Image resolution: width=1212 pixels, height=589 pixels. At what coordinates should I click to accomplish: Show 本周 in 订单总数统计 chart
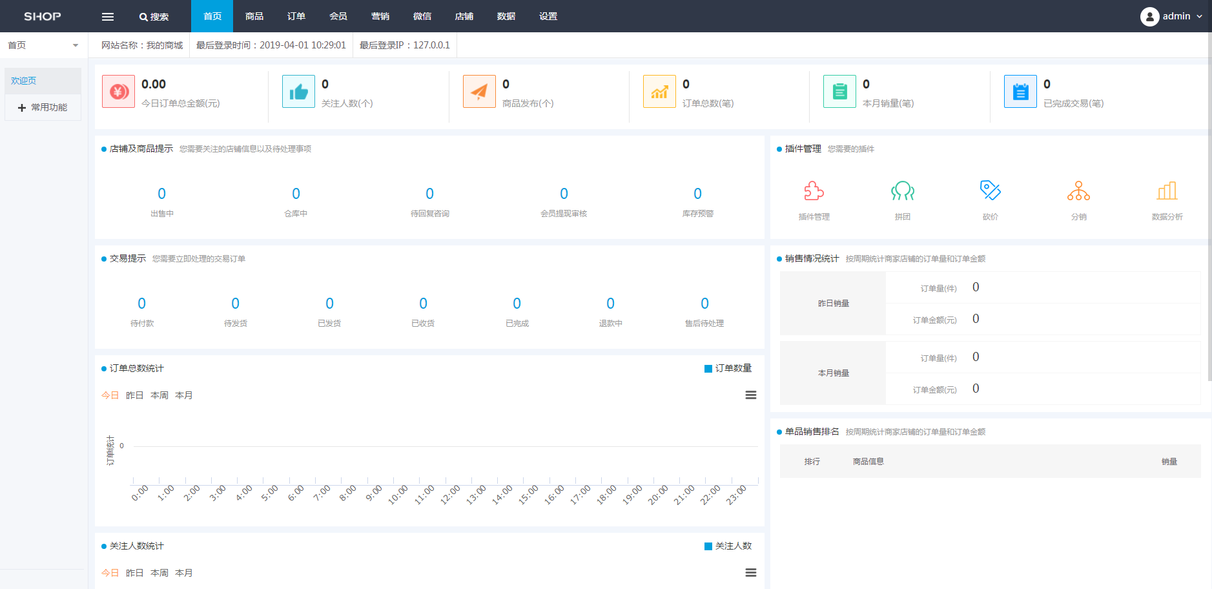click(x=159, y=395)
